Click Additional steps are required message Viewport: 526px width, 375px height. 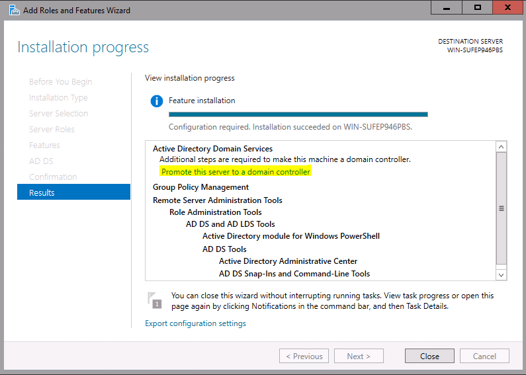click(x=285, y=159)
